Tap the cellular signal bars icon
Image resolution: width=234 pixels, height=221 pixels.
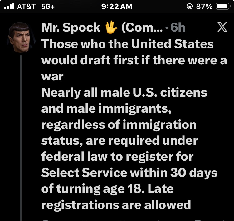pyautogui.click(x=10, y=7)
